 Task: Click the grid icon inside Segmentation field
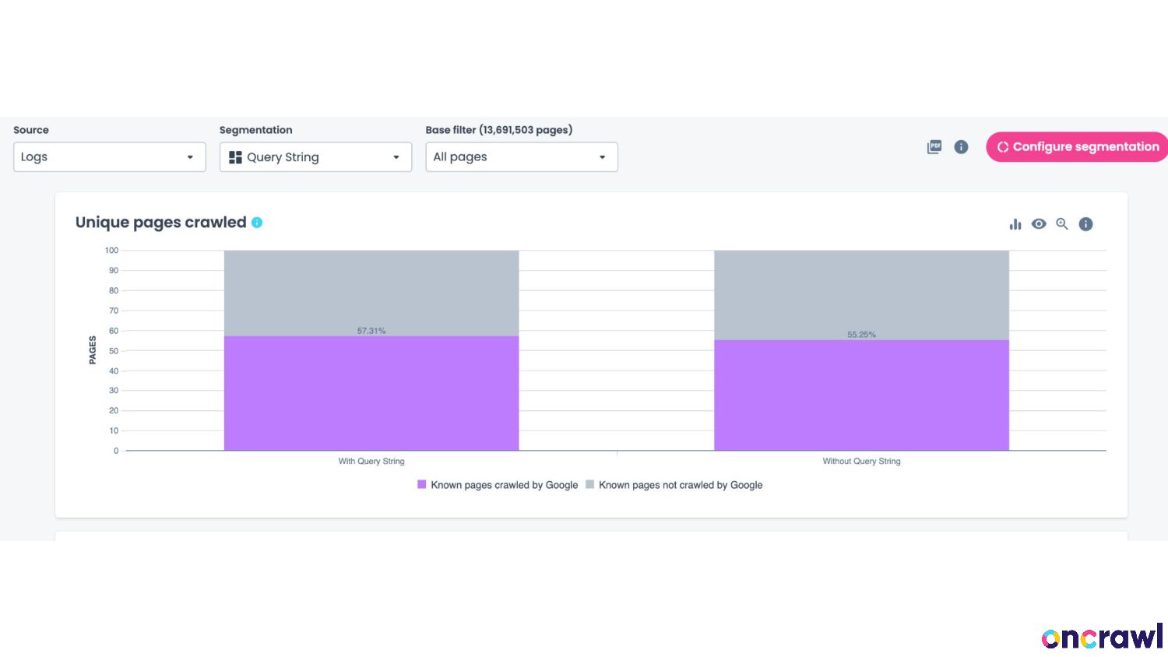pos(235,157)
